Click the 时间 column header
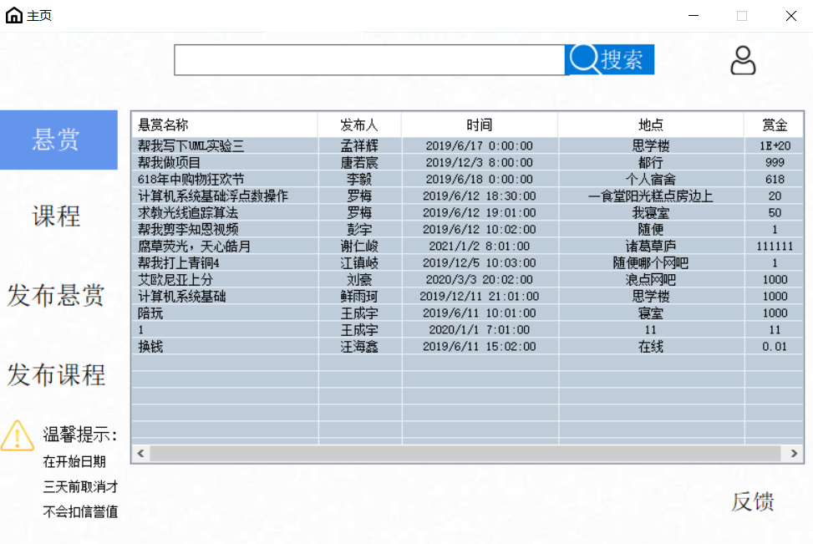 pyautogui.click(x=480, y=125)
